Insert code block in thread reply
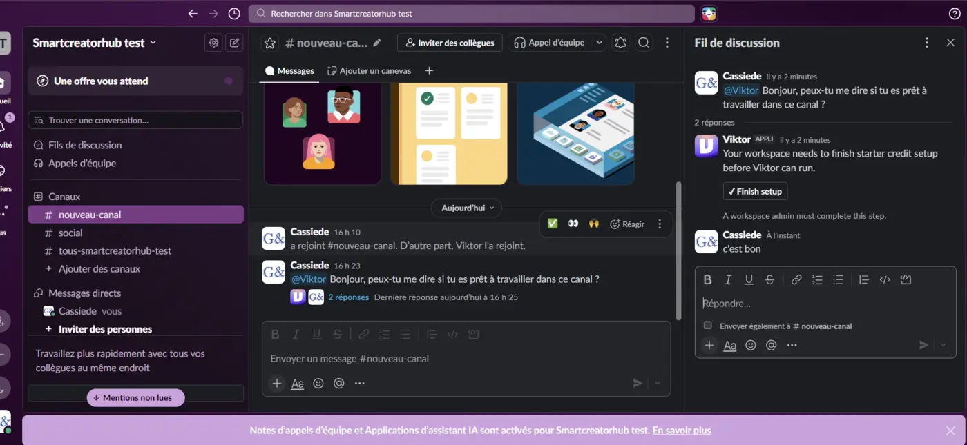 pos(906,279)
